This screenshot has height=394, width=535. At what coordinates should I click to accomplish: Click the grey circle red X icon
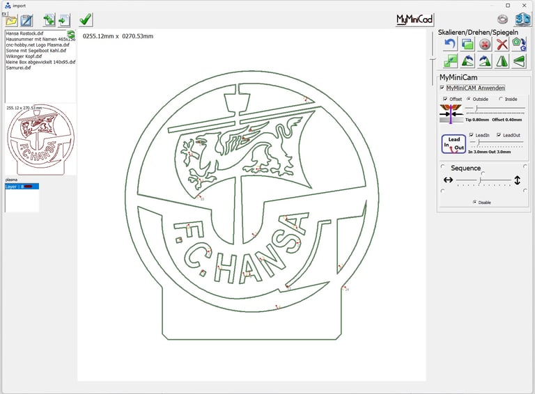485,45
